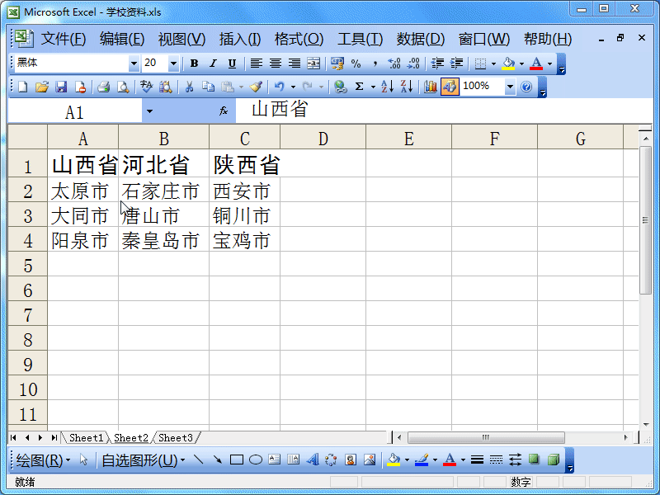Align text left
The width and height of the screenshot is (660, 495).
(x=257, y=64)
